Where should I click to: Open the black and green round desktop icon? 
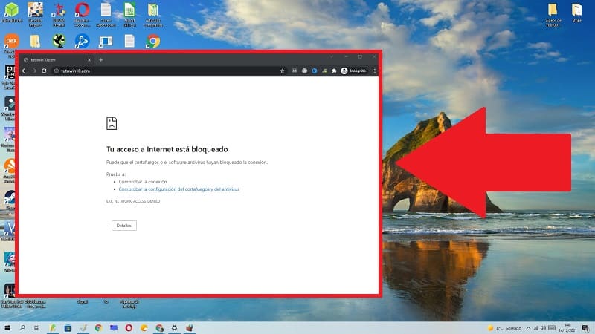pyautogui.click(x=59, y=41)
